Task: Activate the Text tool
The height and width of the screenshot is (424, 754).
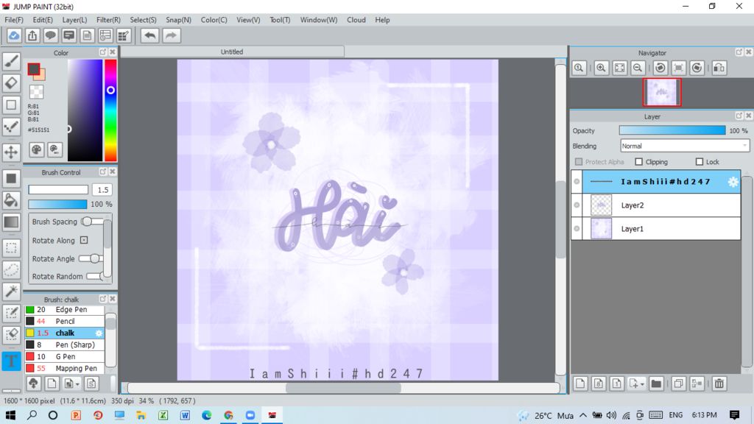Action: click(x=11, y=361)
